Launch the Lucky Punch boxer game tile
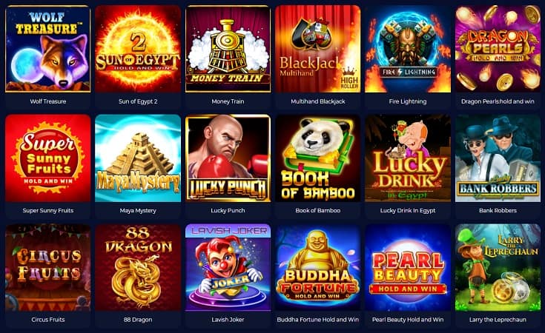The image size is (545, 333). tap(228, 158)
